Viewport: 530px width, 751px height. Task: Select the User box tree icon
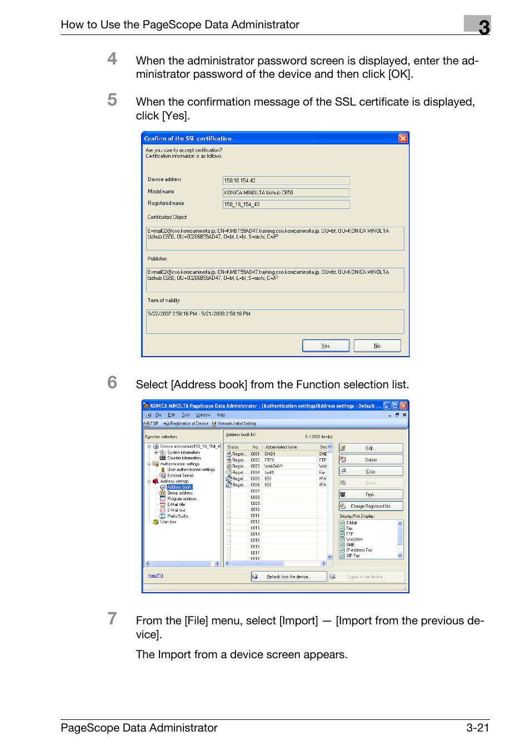pos(156,522)
